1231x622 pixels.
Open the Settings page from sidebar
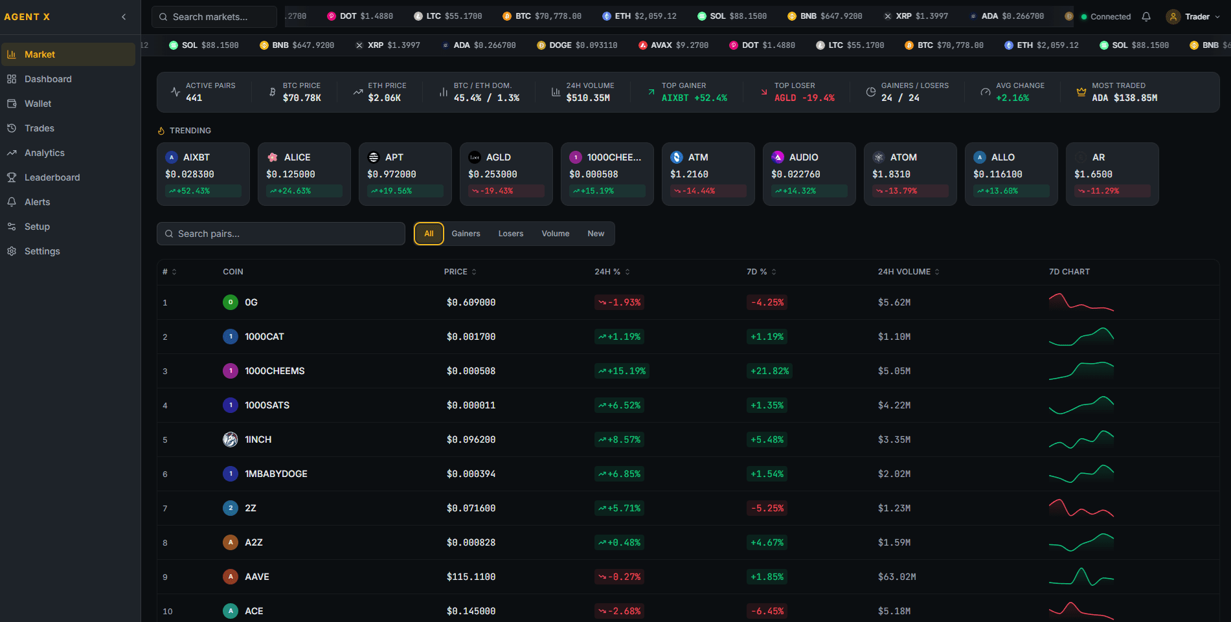pyautogui.click(x=12, y=251)
